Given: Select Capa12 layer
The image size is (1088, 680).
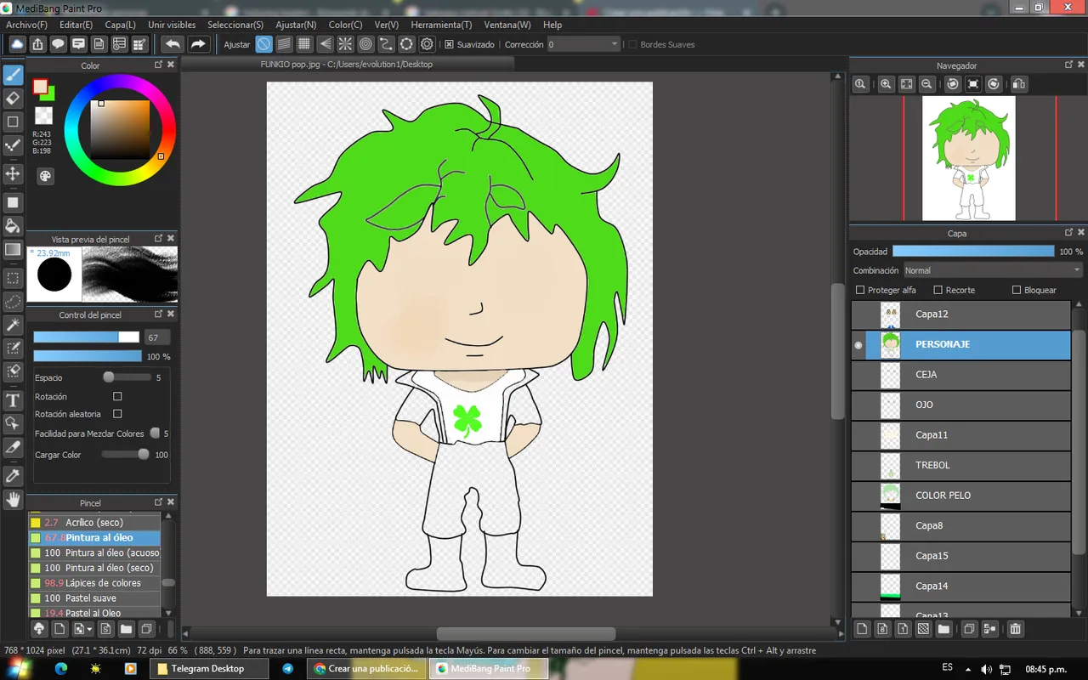Looking at the screenshot, I should (961, 314).
